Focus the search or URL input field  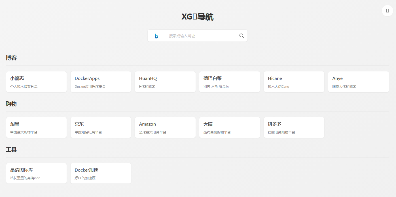pyautogui.click(x=202, y=36)
